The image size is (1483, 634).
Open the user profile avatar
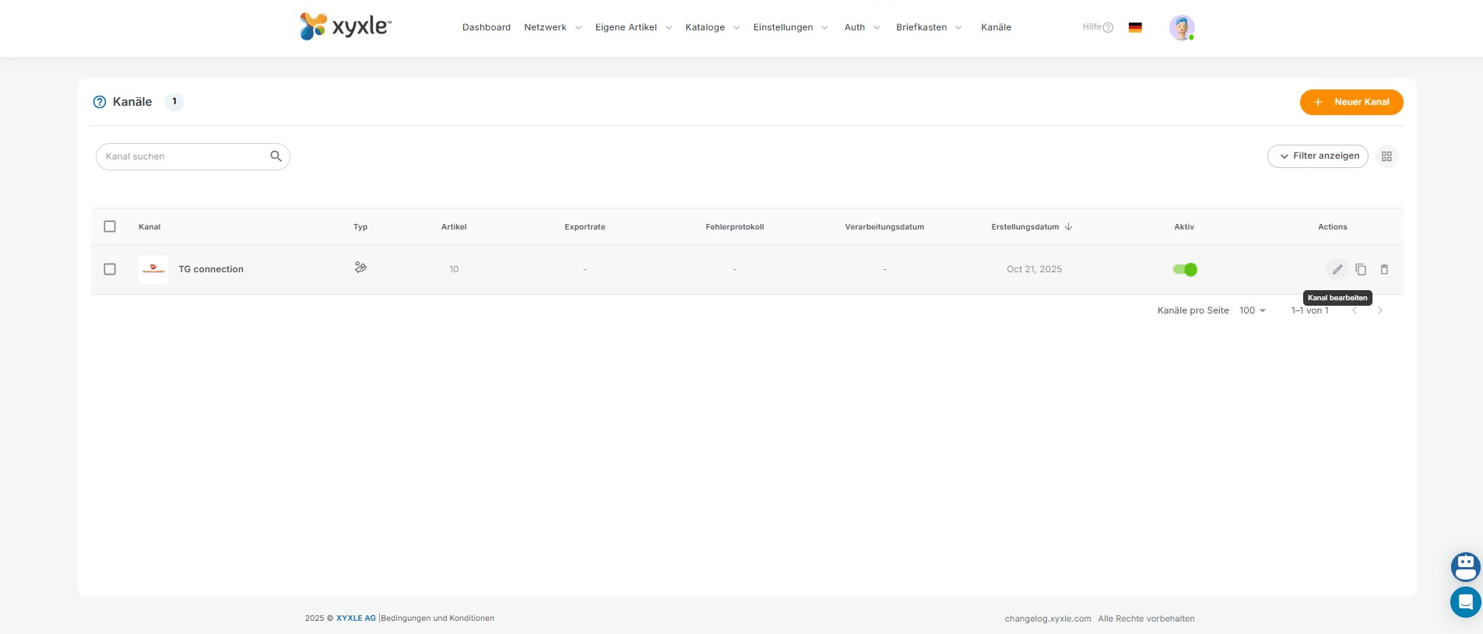pyautogui.click(x=1181, y=28)
